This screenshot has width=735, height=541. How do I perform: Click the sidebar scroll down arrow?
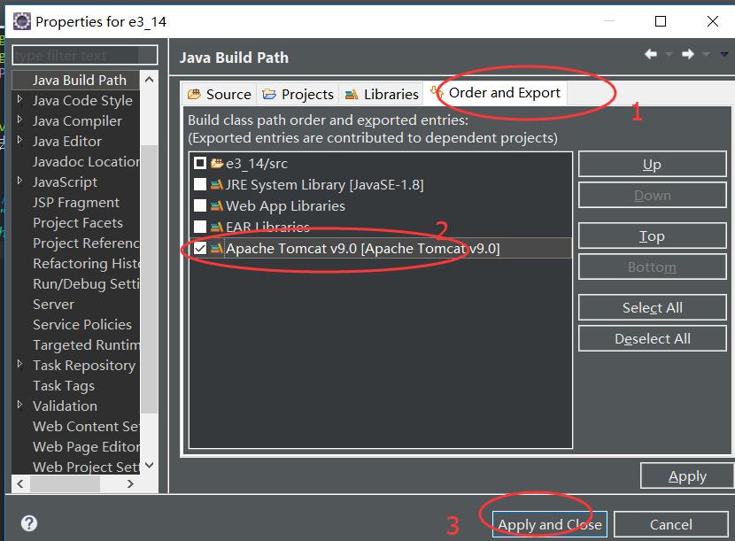[x=149, y=465]
